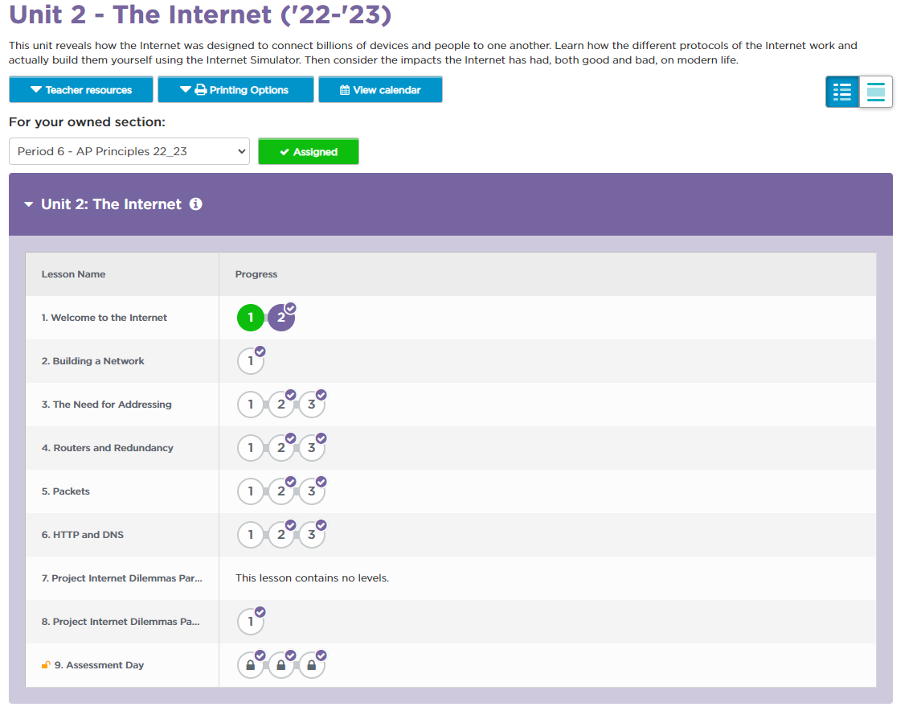This screenshot has height=711, width=917.
Task: Click the info icon beside Unit 2: The Internet
Action: (195, 204)
